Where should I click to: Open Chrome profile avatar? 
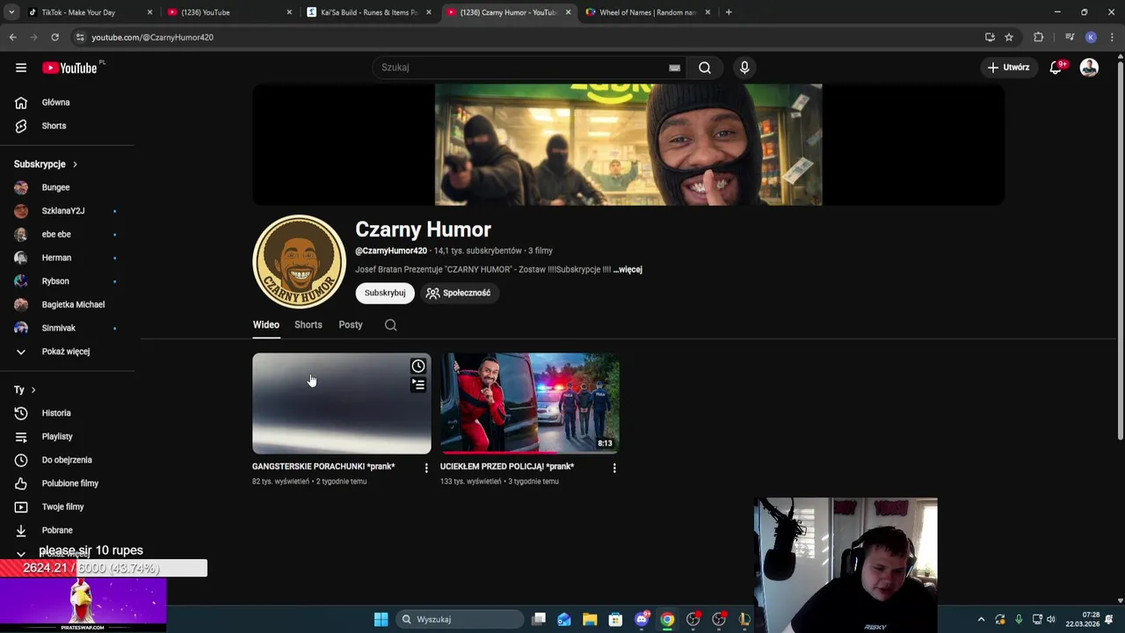1091,37
